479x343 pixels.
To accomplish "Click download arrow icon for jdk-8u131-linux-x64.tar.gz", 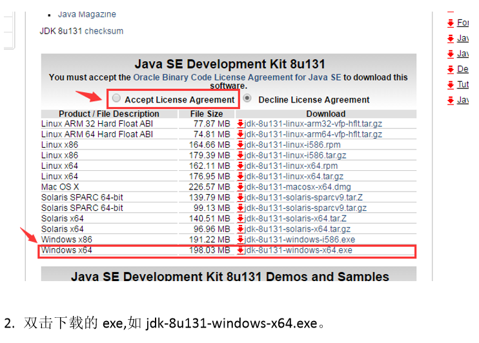I will (x=240, y=177).
